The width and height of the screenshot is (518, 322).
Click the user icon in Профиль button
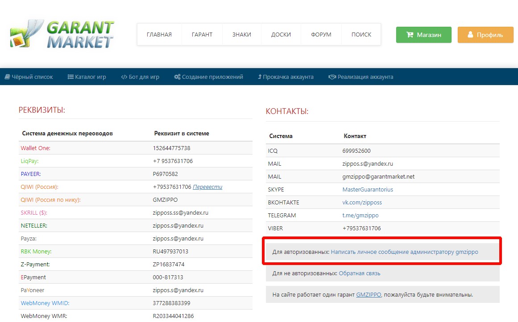(x=470, y=35)
